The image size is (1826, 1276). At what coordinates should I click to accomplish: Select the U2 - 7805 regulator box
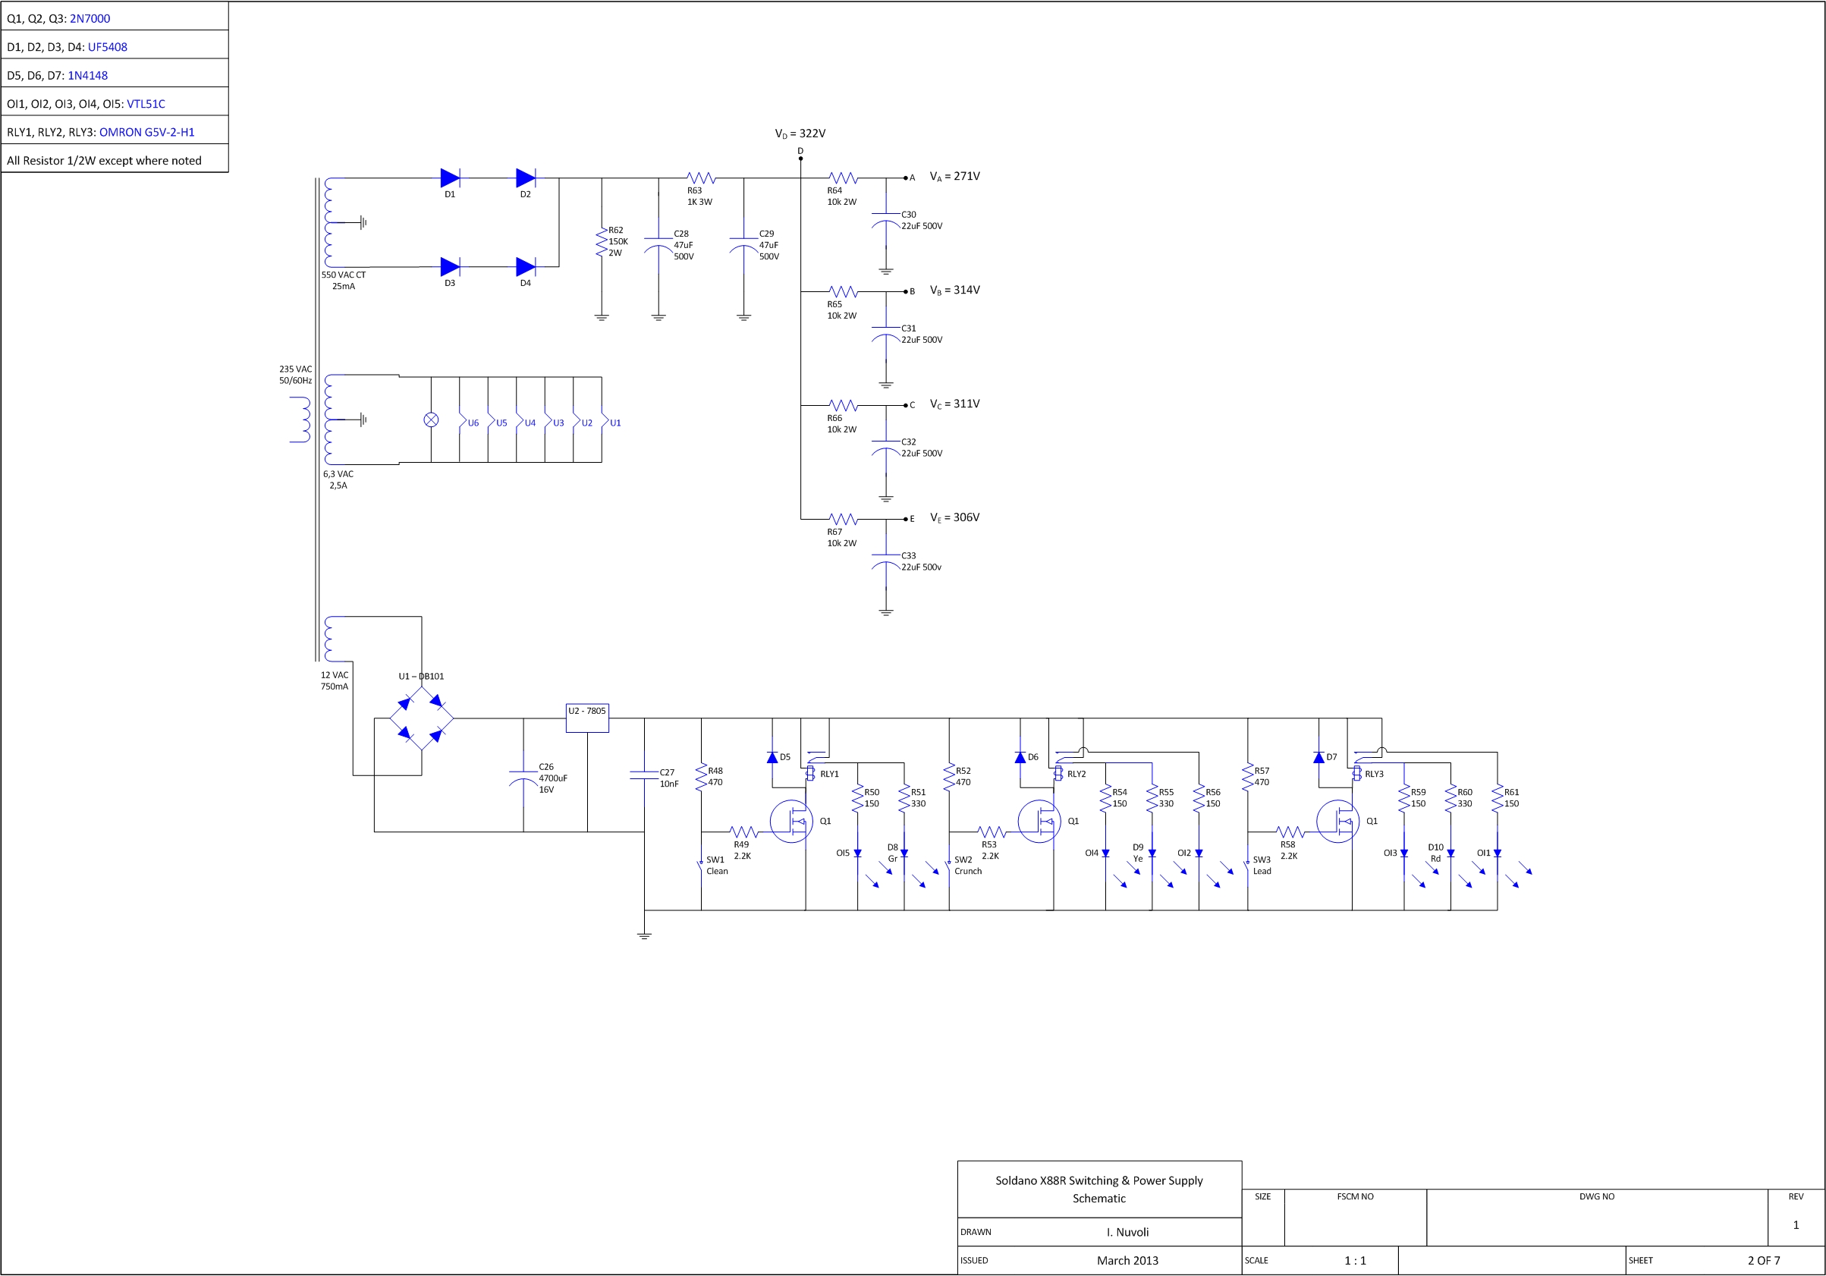point(587,718)
